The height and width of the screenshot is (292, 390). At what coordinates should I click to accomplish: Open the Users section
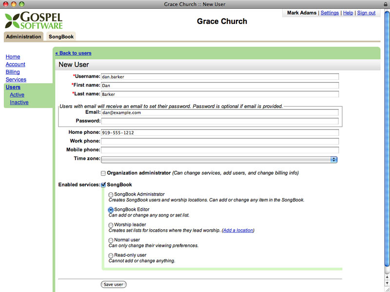click(13, 87)
